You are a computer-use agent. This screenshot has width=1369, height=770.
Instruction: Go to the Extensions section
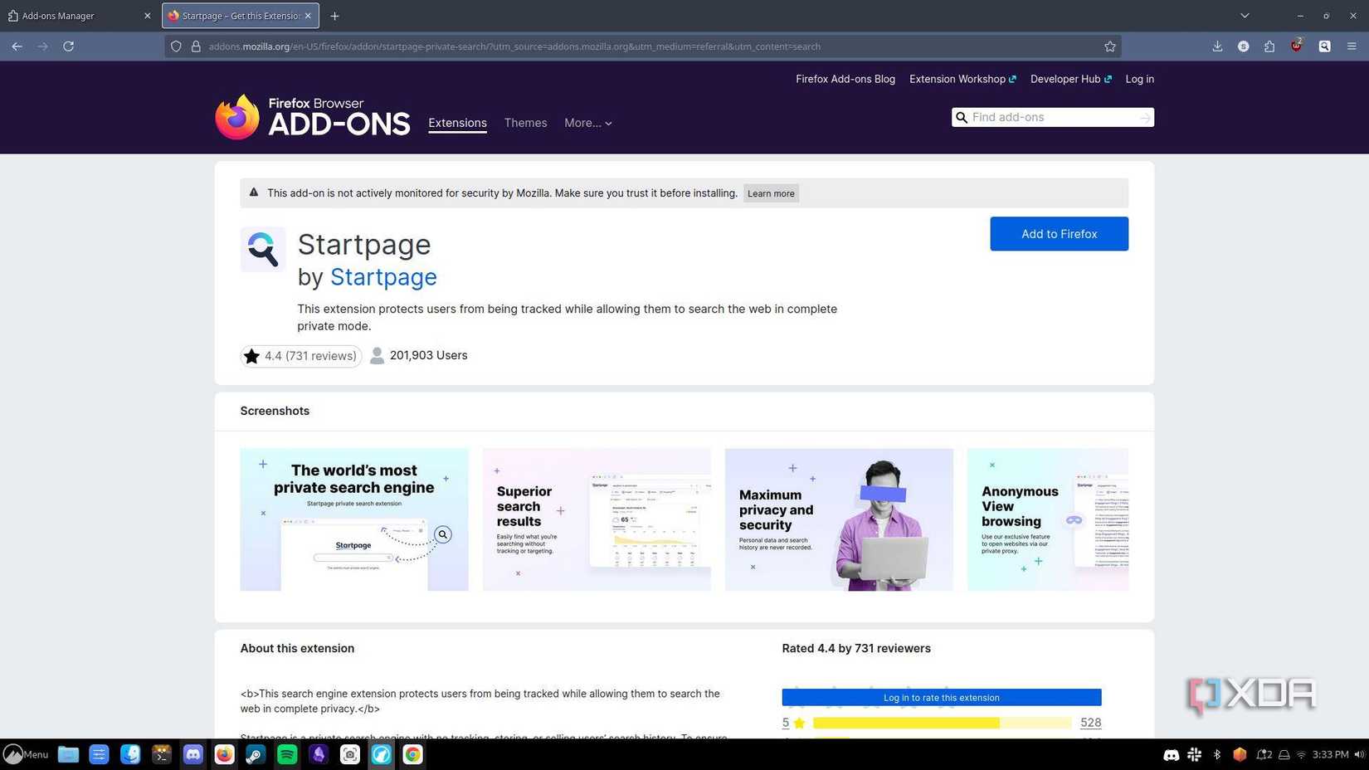click(457, 123)
